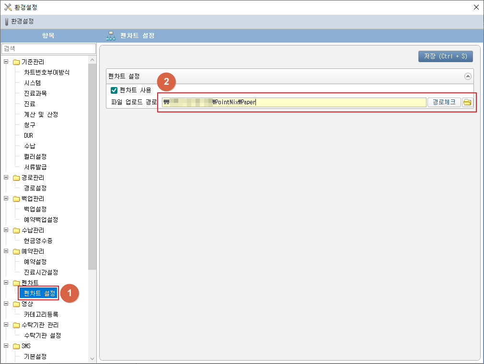Click the 백업관리 folder icon
The width and height of the screenshot is (484, 364).
click(x=16, y=199)
